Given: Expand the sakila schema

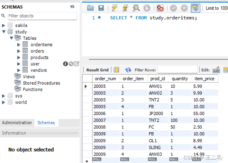Looking at the screenshot, I should tap(4, 26).
